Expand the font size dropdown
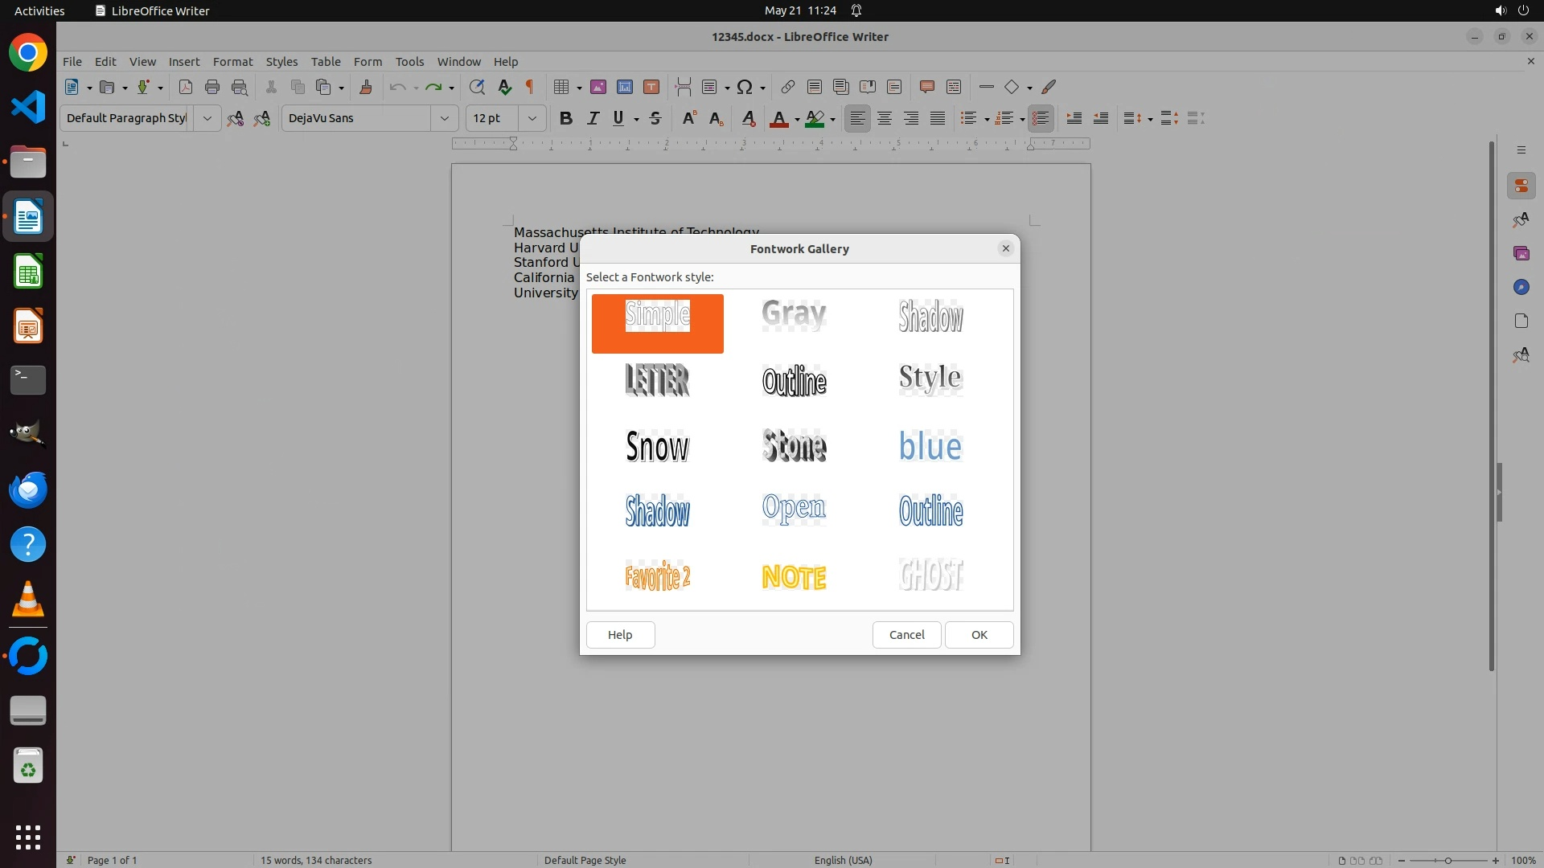 [x=532, y=118]
